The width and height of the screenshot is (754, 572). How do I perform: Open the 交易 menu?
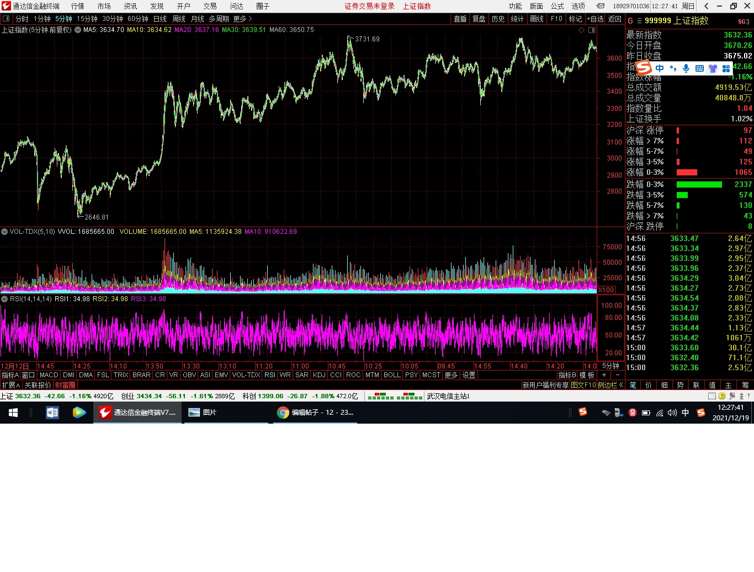(x=210, y=6)
